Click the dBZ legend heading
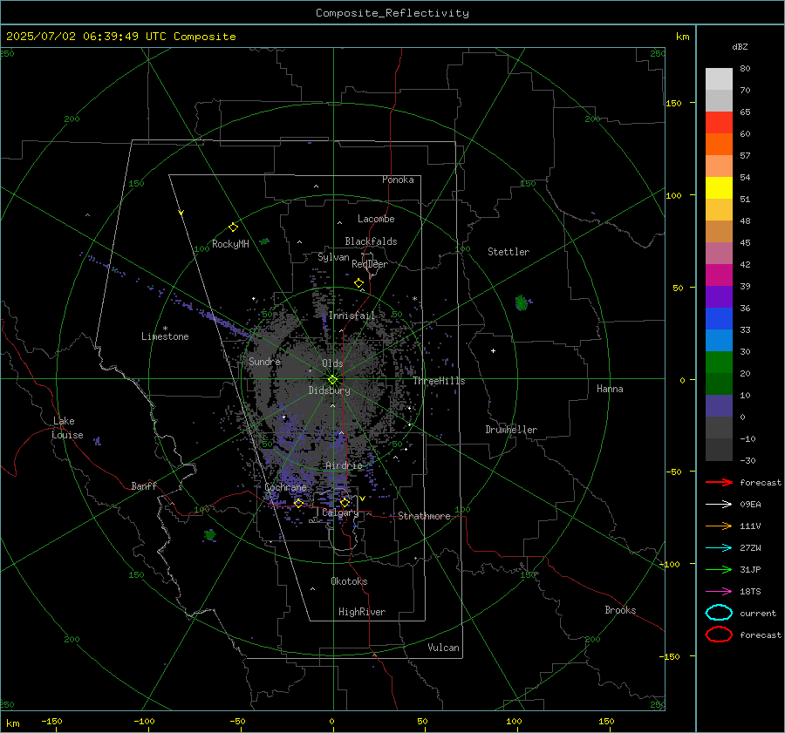 point(740,46)
